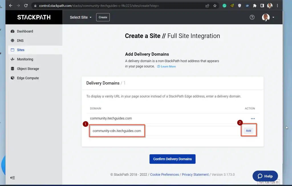The height and width of the screenshot is (186, 292).
Task: Reload the page
Action: coord(26,5)
